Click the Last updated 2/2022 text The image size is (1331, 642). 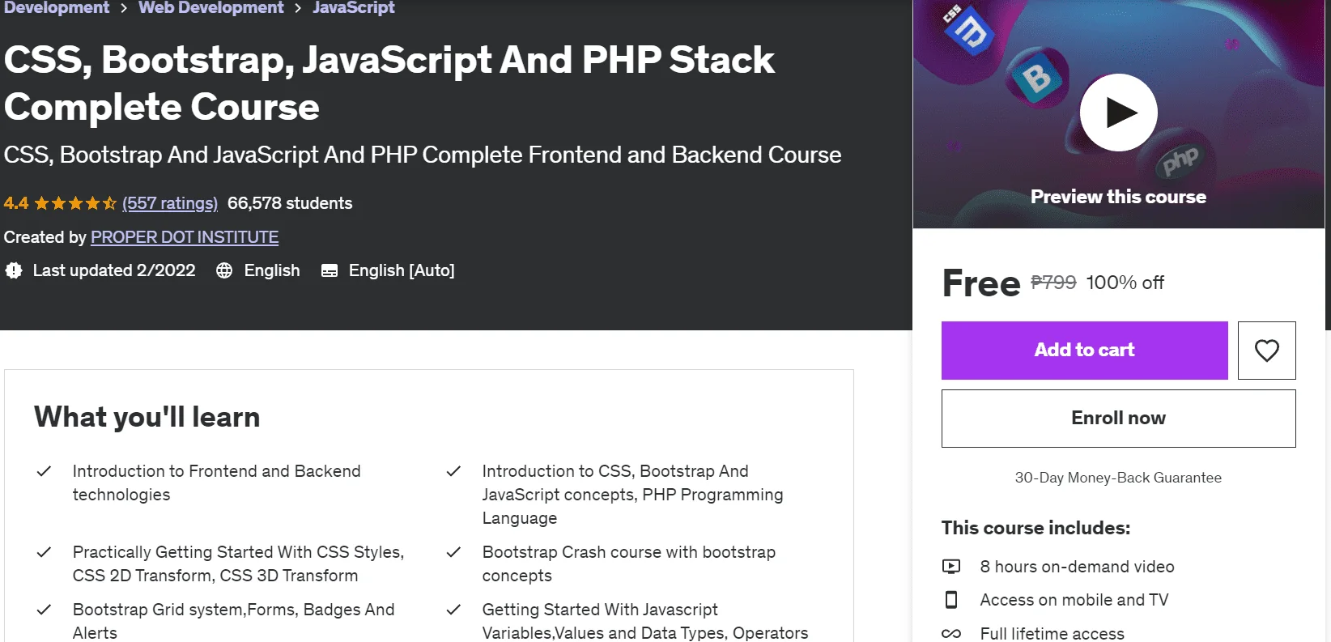114,270
